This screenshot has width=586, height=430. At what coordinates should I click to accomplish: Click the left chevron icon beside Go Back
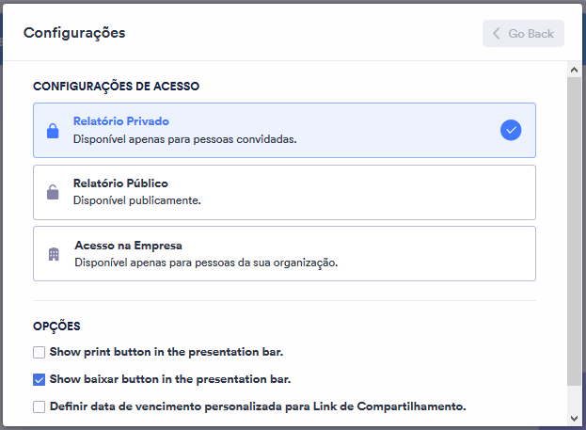point(497,34)
